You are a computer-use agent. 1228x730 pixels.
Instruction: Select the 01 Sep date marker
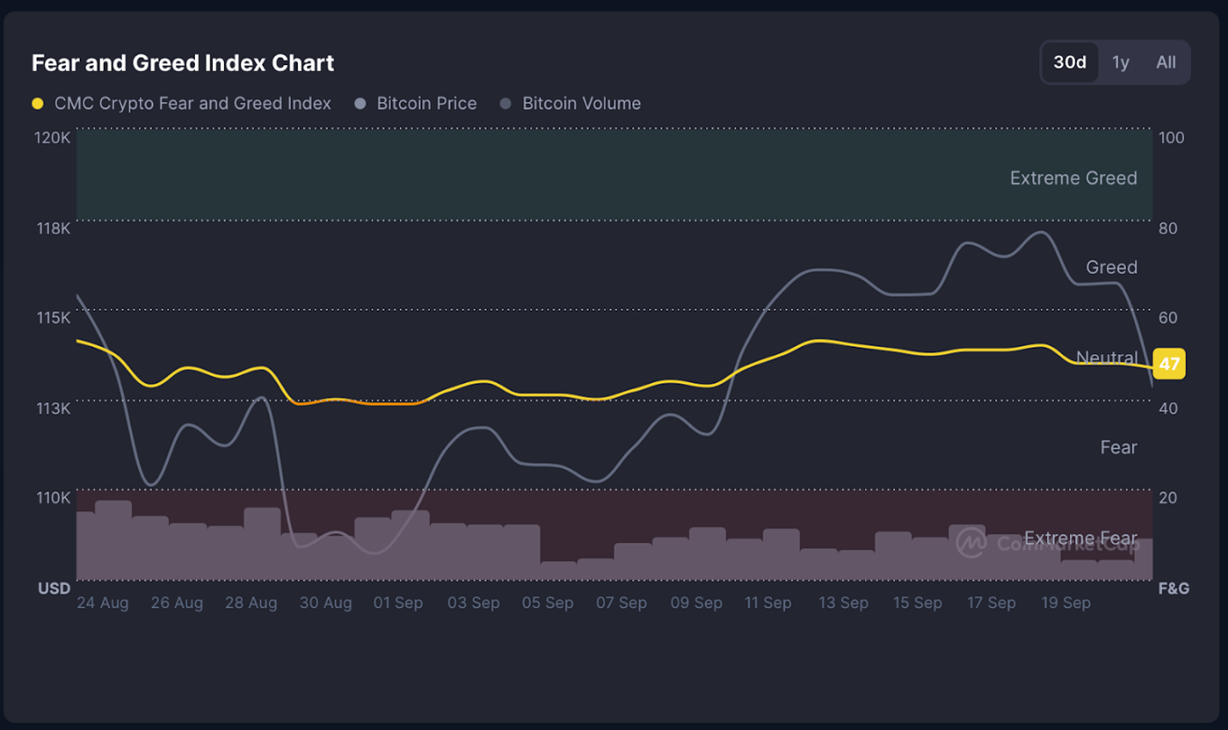398,603
